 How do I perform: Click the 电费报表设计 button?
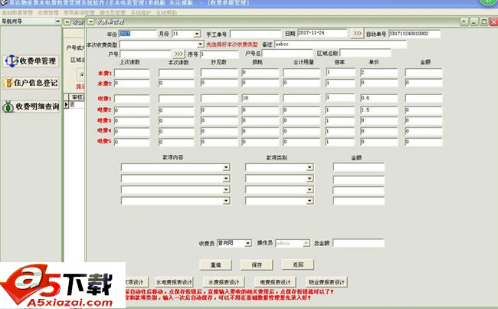[275, 282]
